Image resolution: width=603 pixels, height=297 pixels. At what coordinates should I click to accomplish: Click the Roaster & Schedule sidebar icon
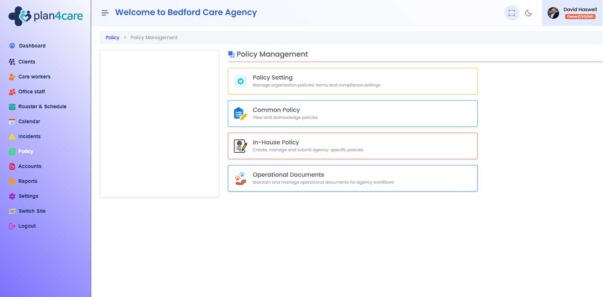(x=12, y=107)
